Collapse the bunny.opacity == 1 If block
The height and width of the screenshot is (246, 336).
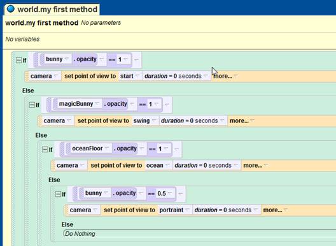(x=18, y=60)
